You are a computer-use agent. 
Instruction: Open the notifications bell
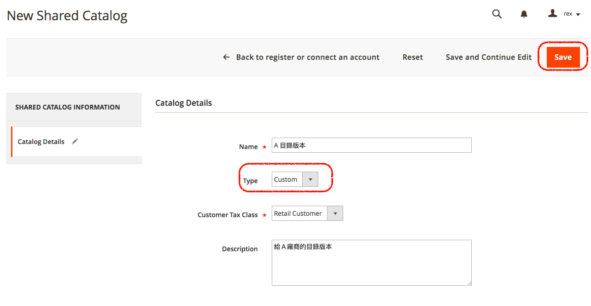pos(524,14)
